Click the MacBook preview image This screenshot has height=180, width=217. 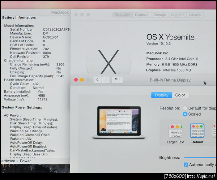[x=119, y=123]
